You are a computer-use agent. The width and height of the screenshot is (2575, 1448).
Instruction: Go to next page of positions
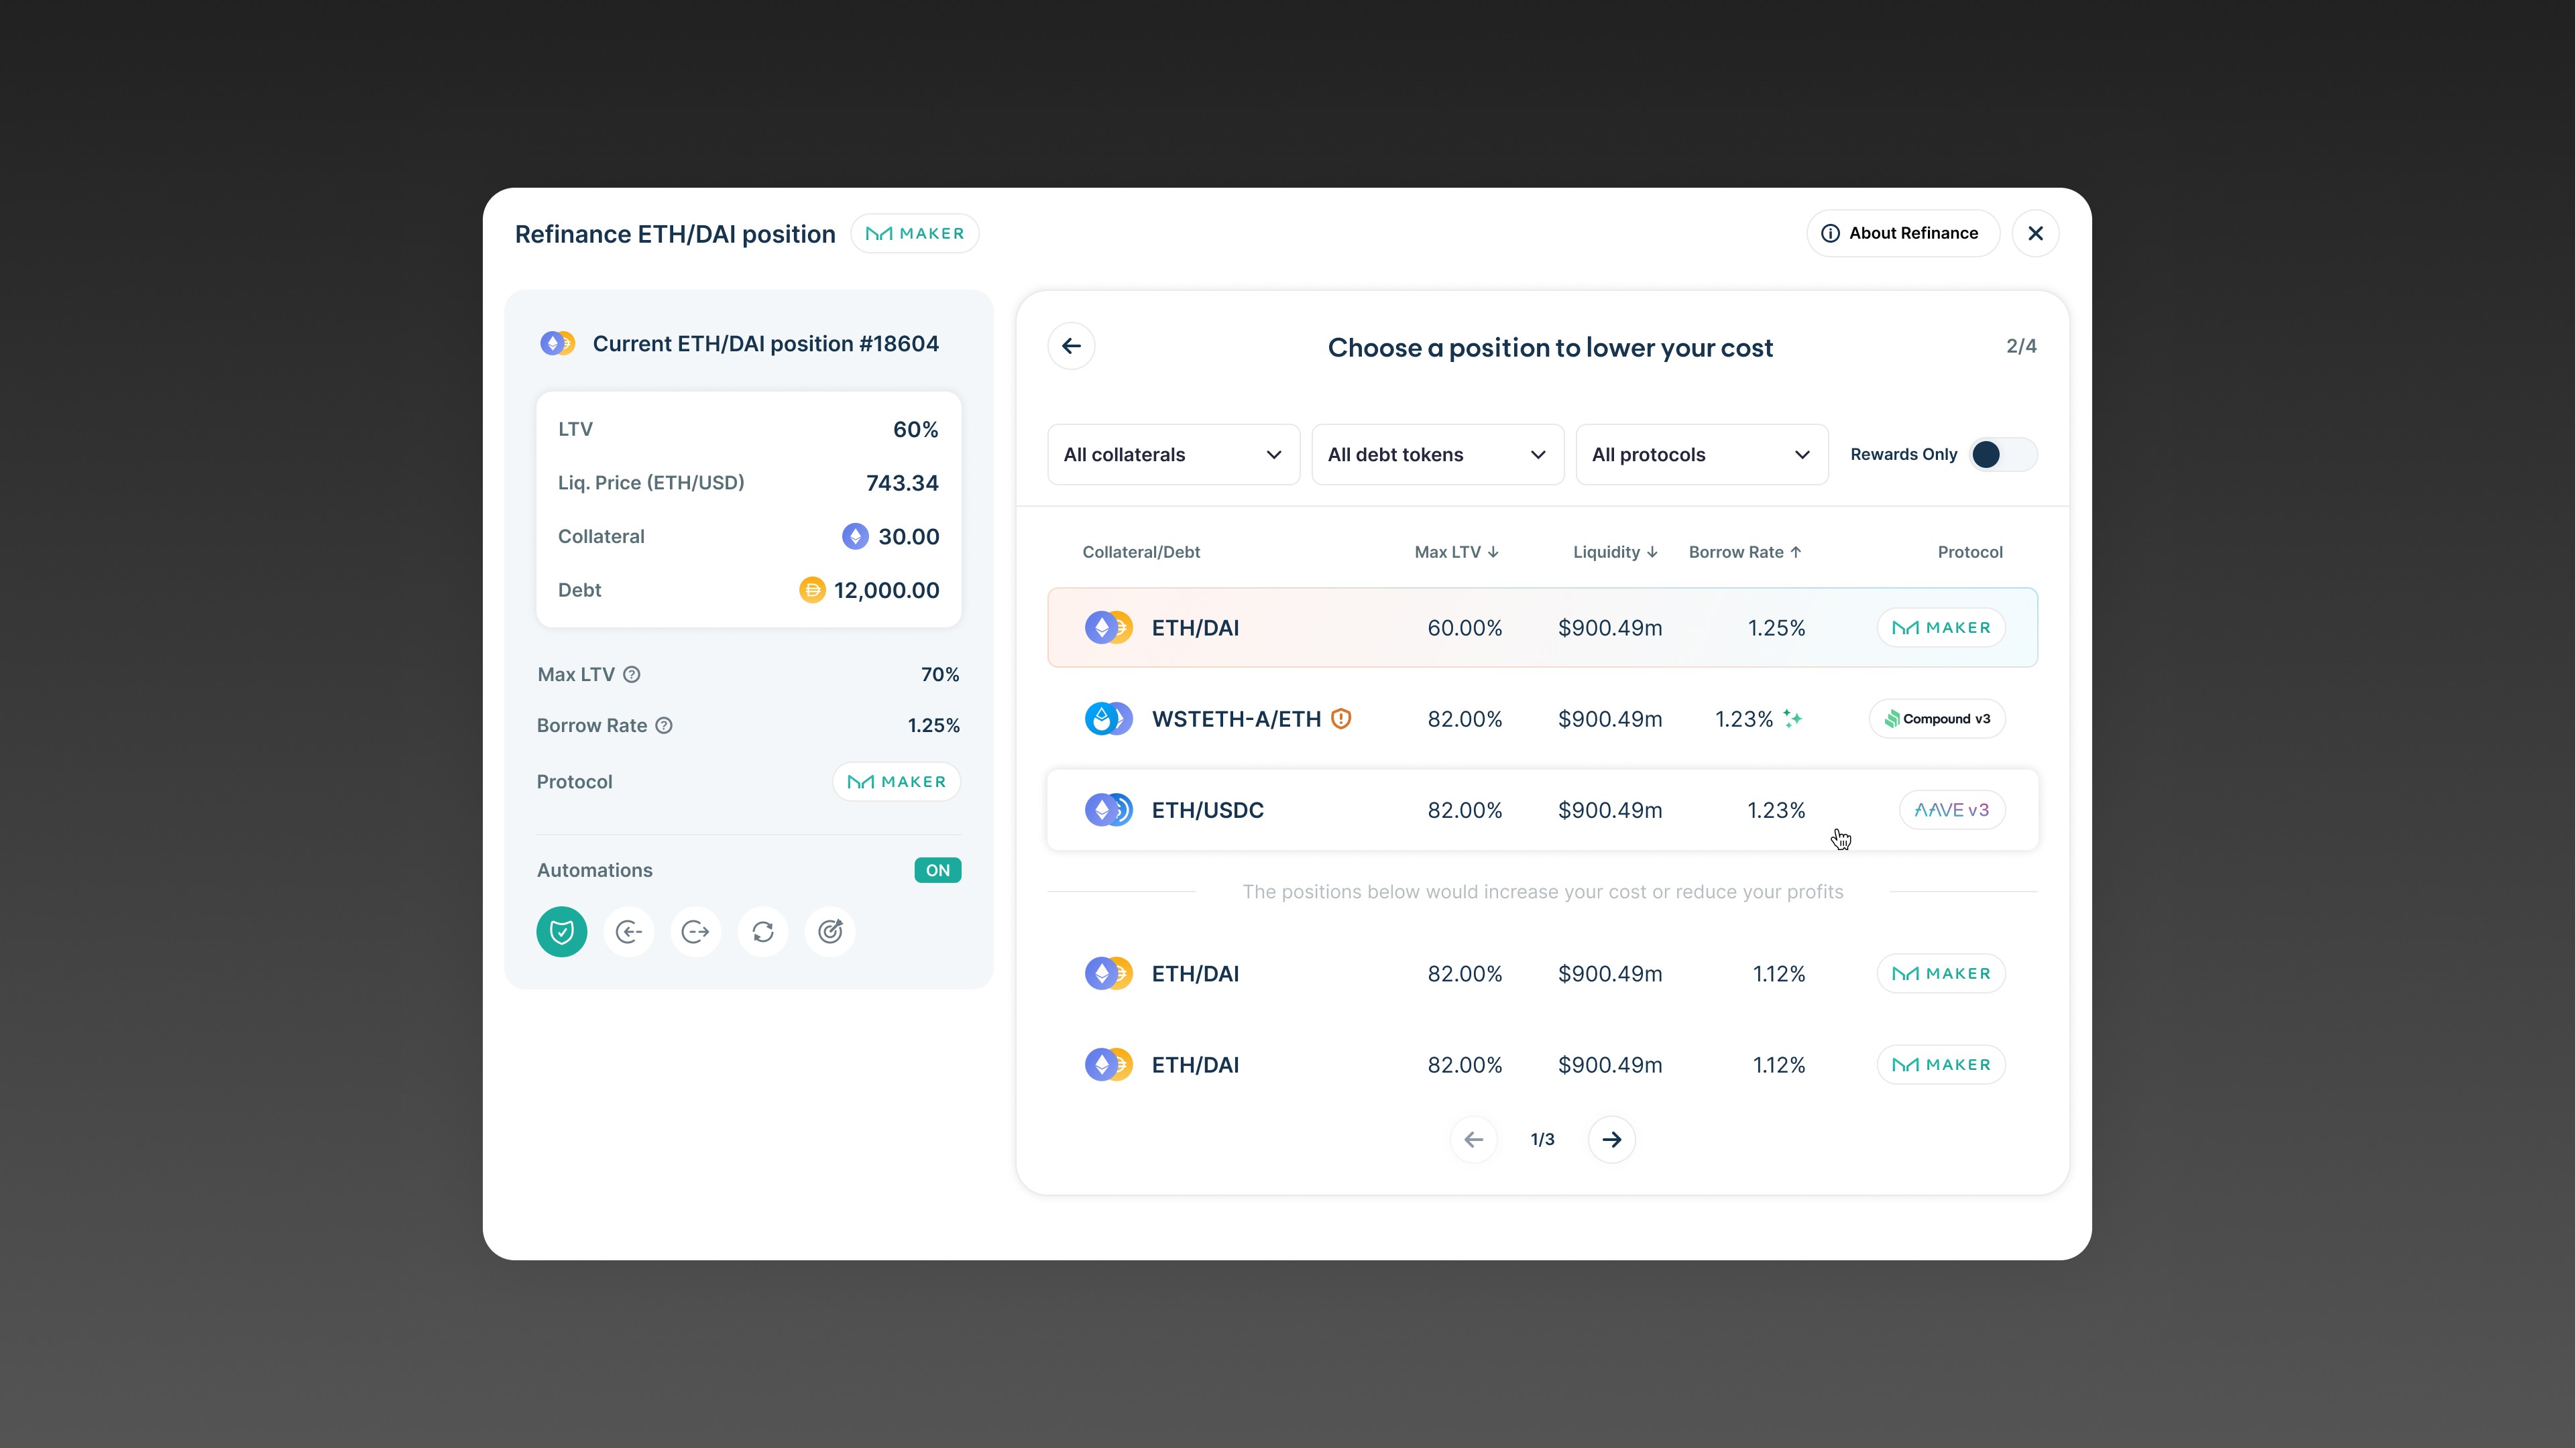click(x=1611, y=1139)
